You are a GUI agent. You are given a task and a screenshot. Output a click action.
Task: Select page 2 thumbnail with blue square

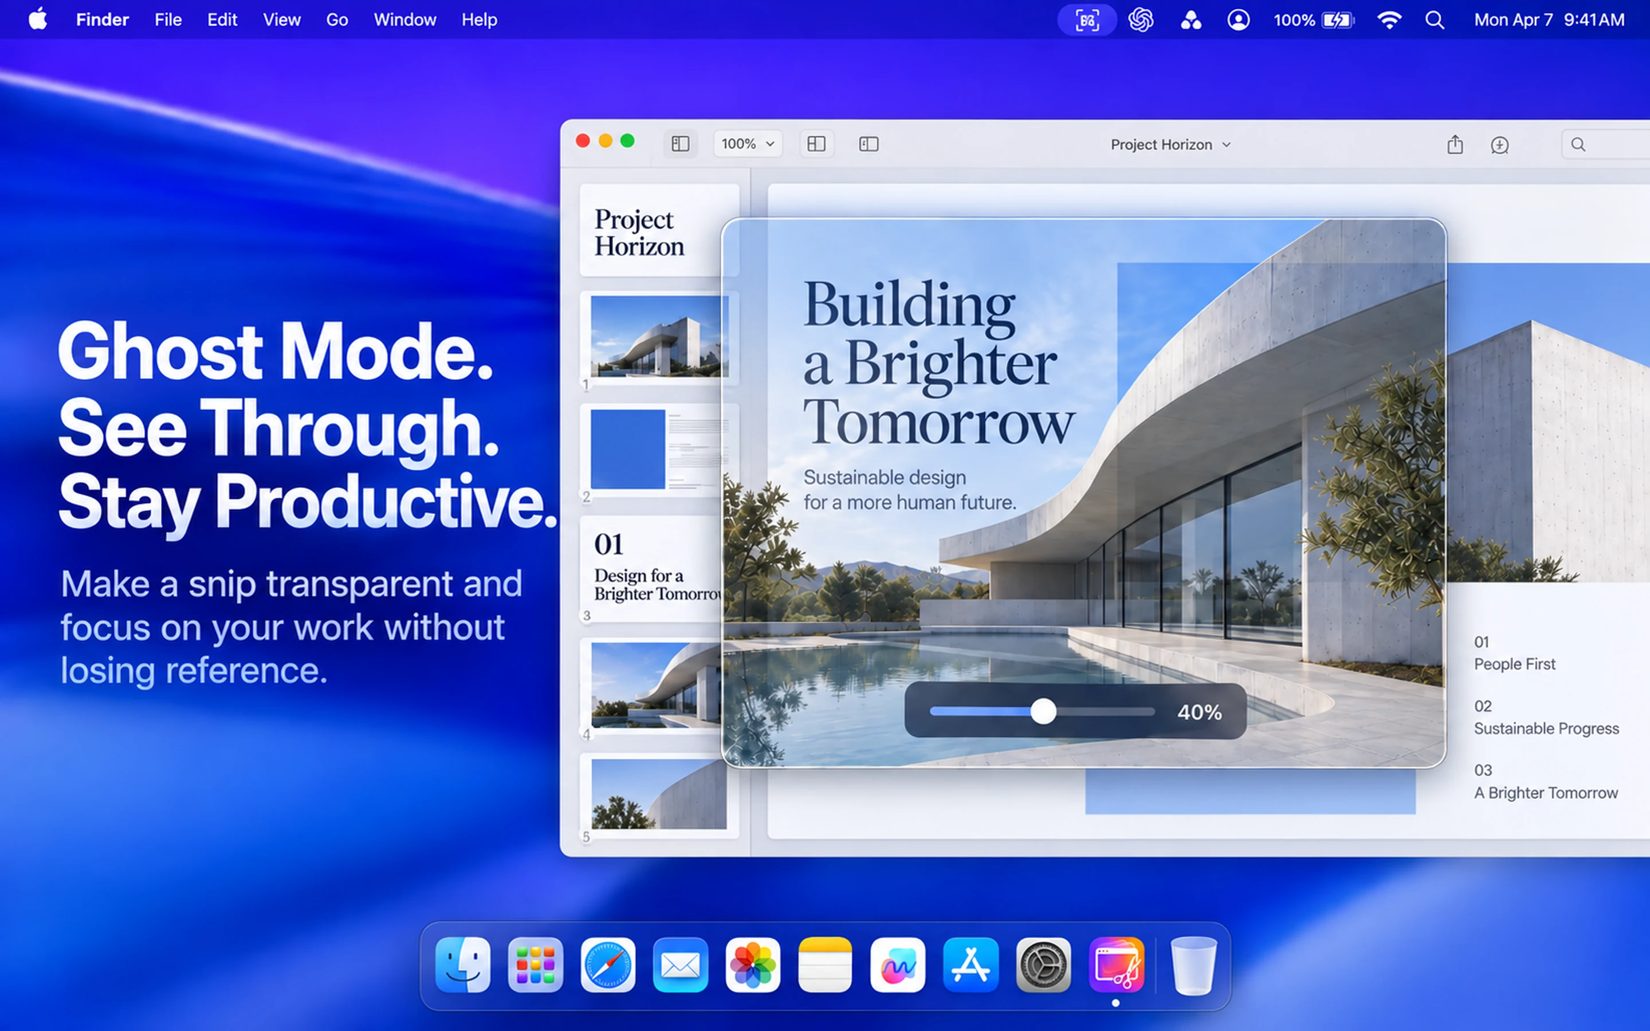[659, 450]
